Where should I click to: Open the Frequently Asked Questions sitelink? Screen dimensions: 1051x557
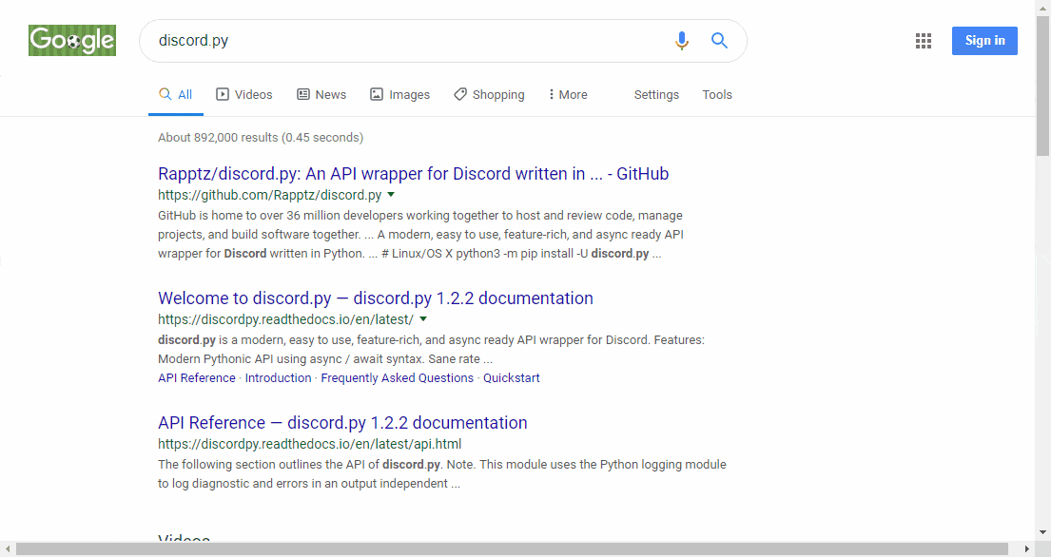coord(398,377)
